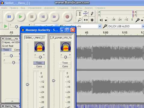
Task: Select the Time Shift arrows tool
Action: click(x=86, y=20)
